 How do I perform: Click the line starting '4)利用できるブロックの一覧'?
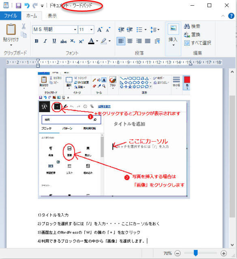[91, 241]
